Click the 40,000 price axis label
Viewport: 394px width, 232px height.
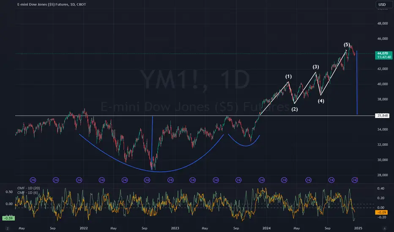[x=383, y=84]
